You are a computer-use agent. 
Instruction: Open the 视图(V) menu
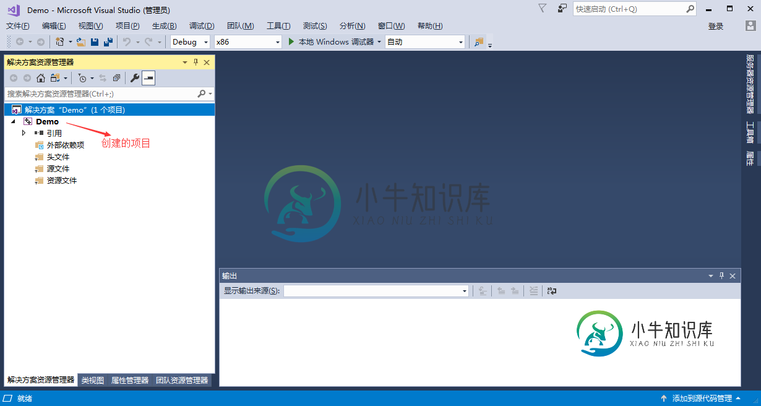pyautogui.click(x=91, y=26)
